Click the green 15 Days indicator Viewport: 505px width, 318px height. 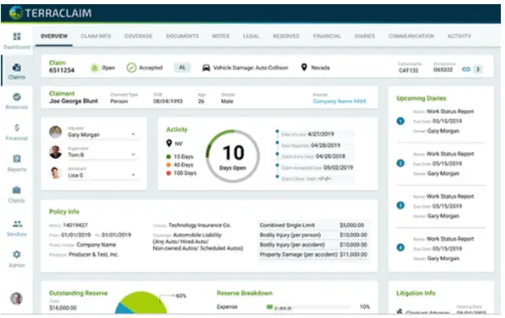point(168,157)
